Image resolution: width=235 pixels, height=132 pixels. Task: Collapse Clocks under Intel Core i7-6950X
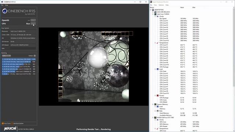click(x=155, y=16)
